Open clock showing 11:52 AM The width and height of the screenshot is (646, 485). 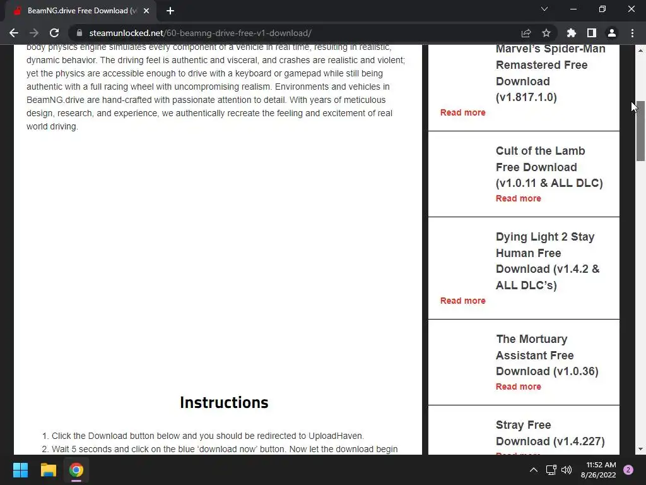pos(598,470)
